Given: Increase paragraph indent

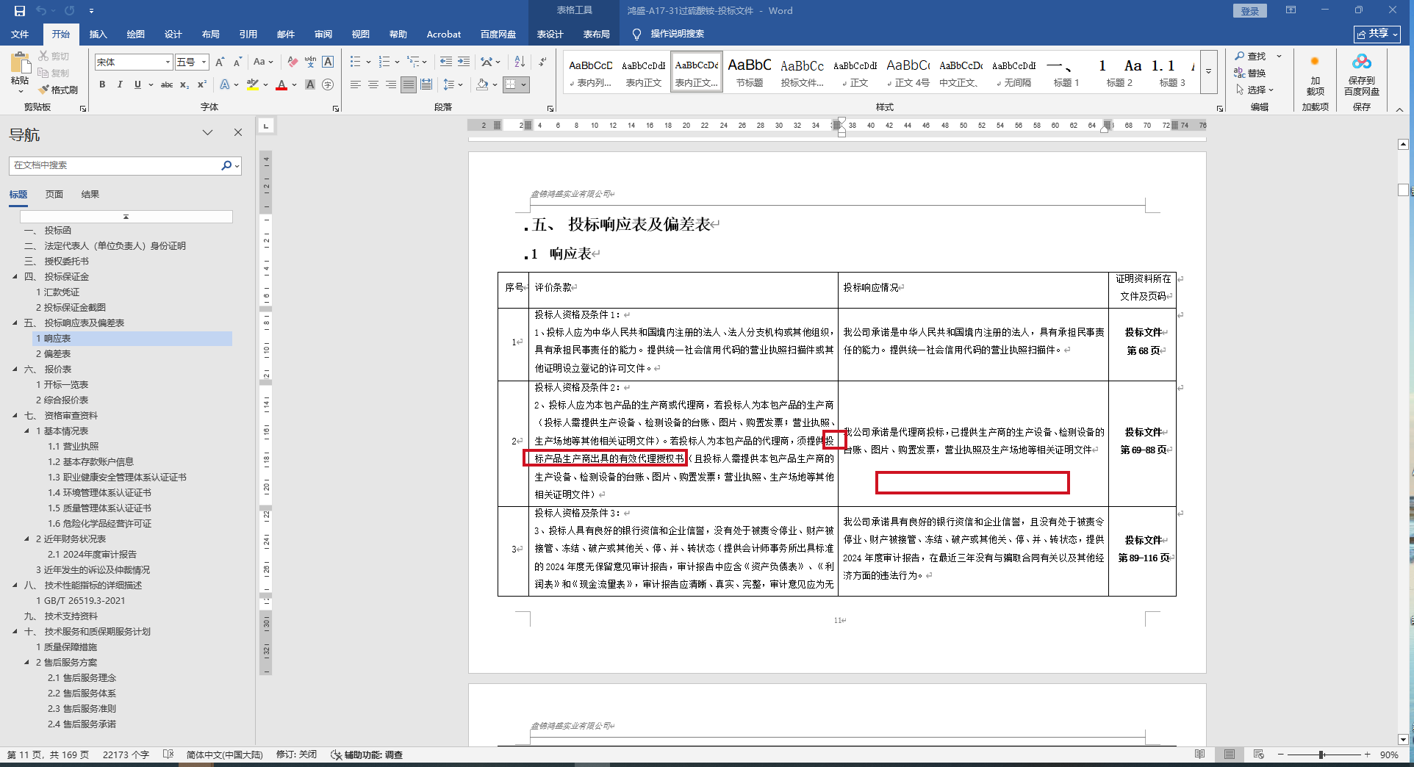Looking at the screenshot, I should (x=464, y=62).
